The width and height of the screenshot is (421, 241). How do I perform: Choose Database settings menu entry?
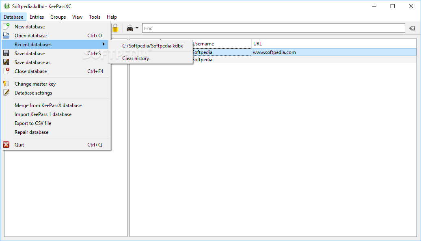[56, 93]
